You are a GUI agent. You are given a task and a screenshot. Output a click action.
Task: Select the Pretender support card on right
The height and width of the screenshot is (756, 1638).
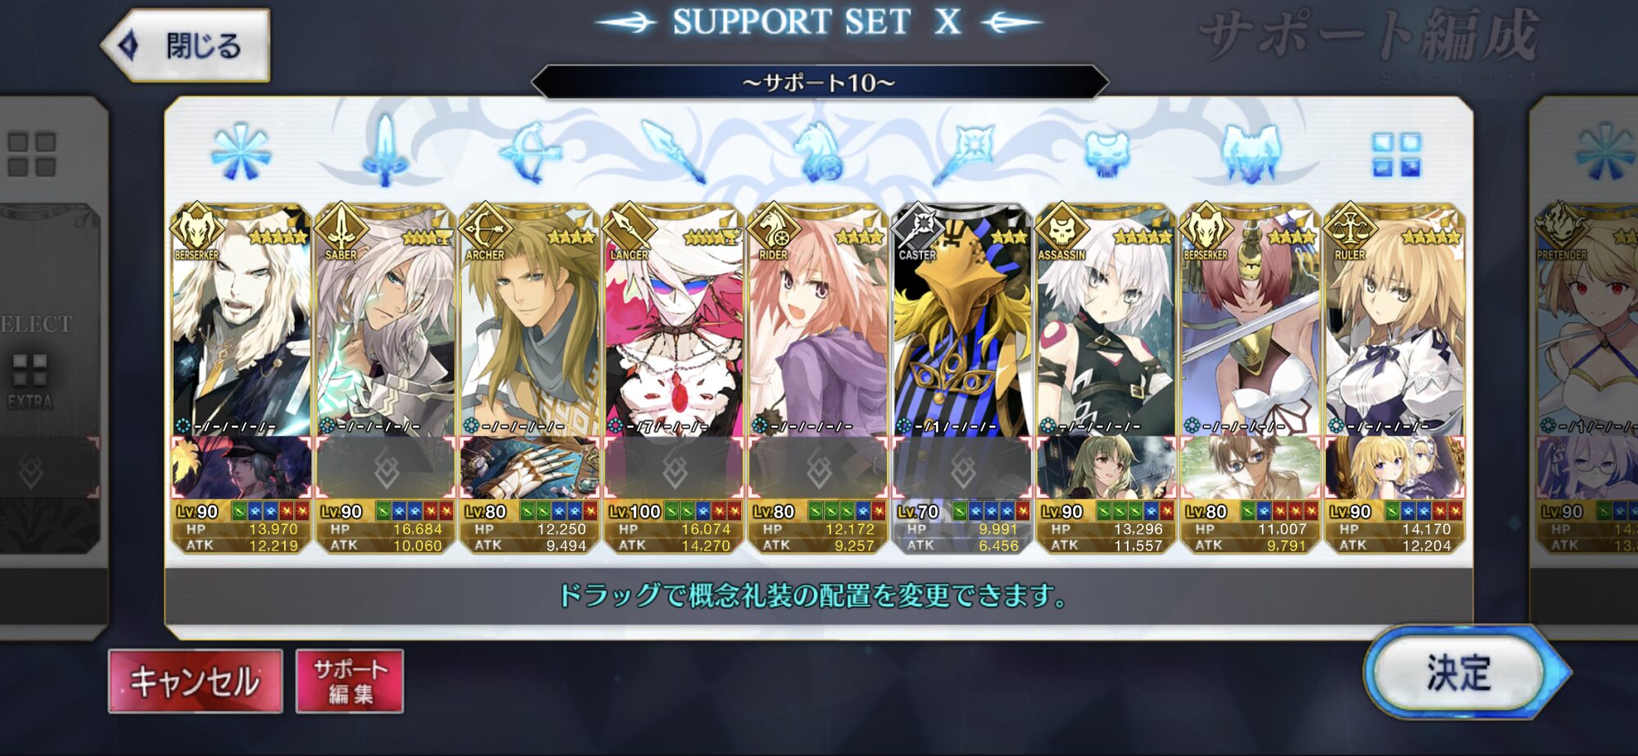click(x=1585, y=377)
